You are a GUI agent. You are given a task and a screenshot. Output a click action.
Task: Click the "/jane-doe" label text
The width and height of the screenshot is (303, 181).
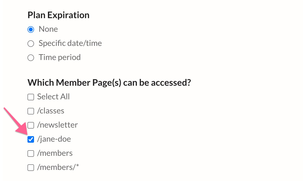(x=54, y=139)
